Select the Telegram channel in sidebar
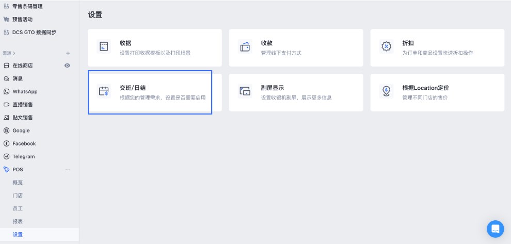This screenshot has width=511, height=244. point(23,156)
